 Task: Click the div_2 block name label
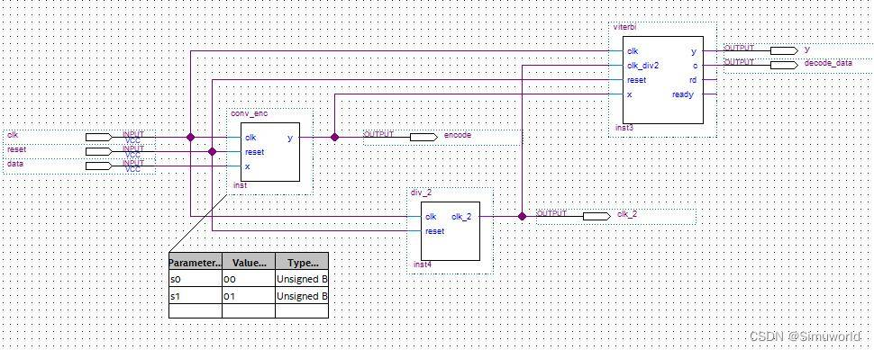pyautogui.click(x=422, y=193)
